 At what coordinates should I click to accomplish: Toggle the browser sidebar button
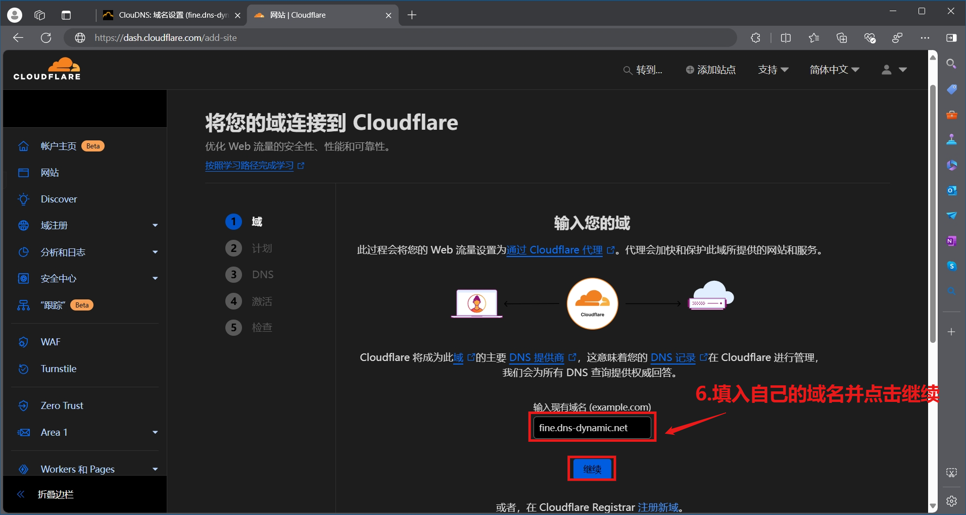pyautogui.click(x=951, y=38)
